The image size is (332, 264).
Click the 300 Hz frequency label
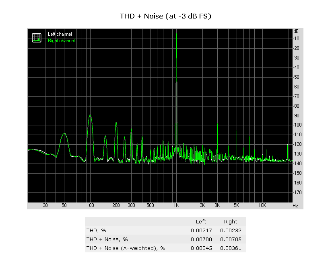[131, 205]
